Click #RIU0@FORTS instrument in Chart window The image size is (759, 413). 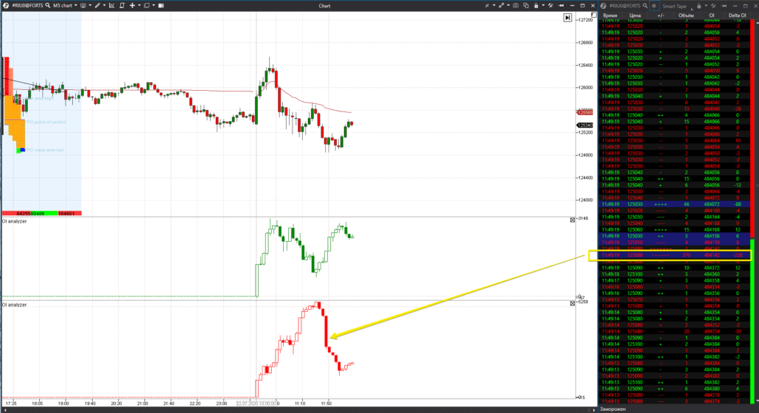27,5
